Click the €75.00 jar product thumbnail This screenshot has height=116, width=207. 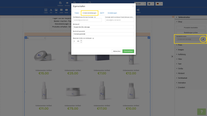(73, 92)
